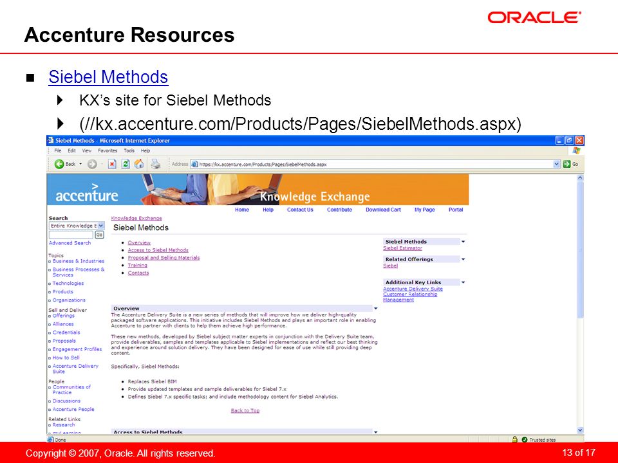Open the File menu
Screen dimensions: 618x463
click(x=58, y=150)
